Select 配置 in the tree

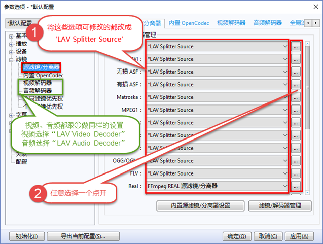click(x=21, y=162)
